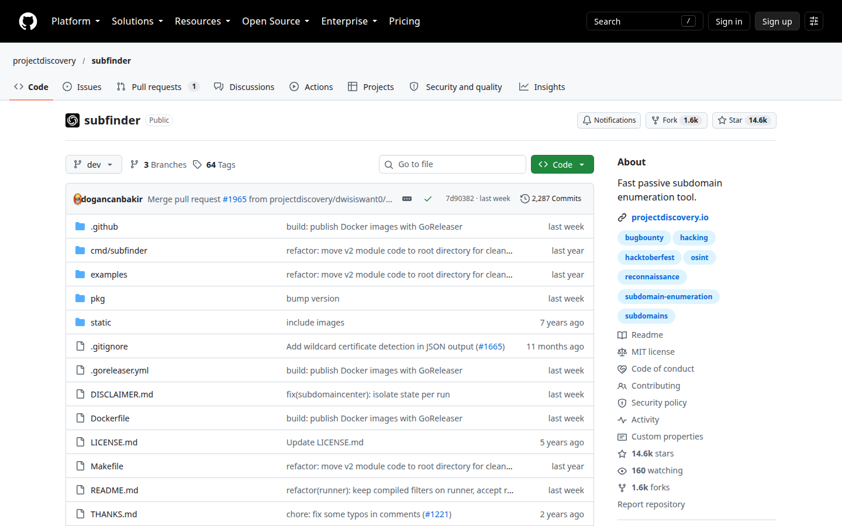
Task: Switch to the Issues tab
Action: (82, 87)
